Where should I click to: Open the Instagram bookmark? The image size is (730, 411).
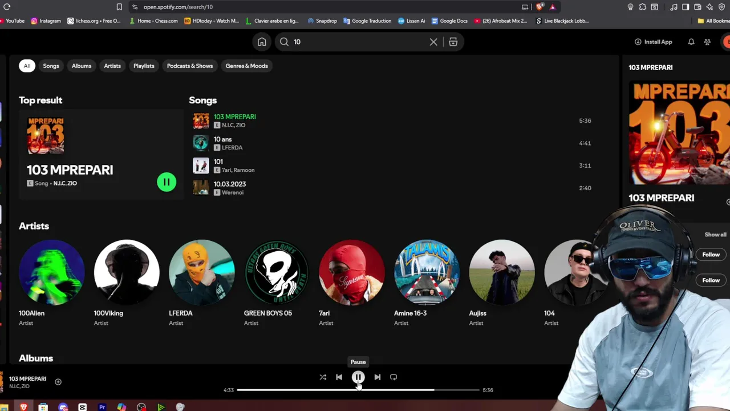tap(46, 21)
